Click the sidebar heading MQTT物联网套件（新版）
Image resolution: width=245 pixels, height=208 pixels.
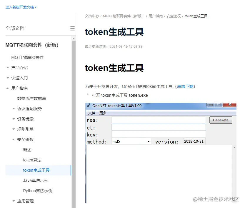[32, 45]
